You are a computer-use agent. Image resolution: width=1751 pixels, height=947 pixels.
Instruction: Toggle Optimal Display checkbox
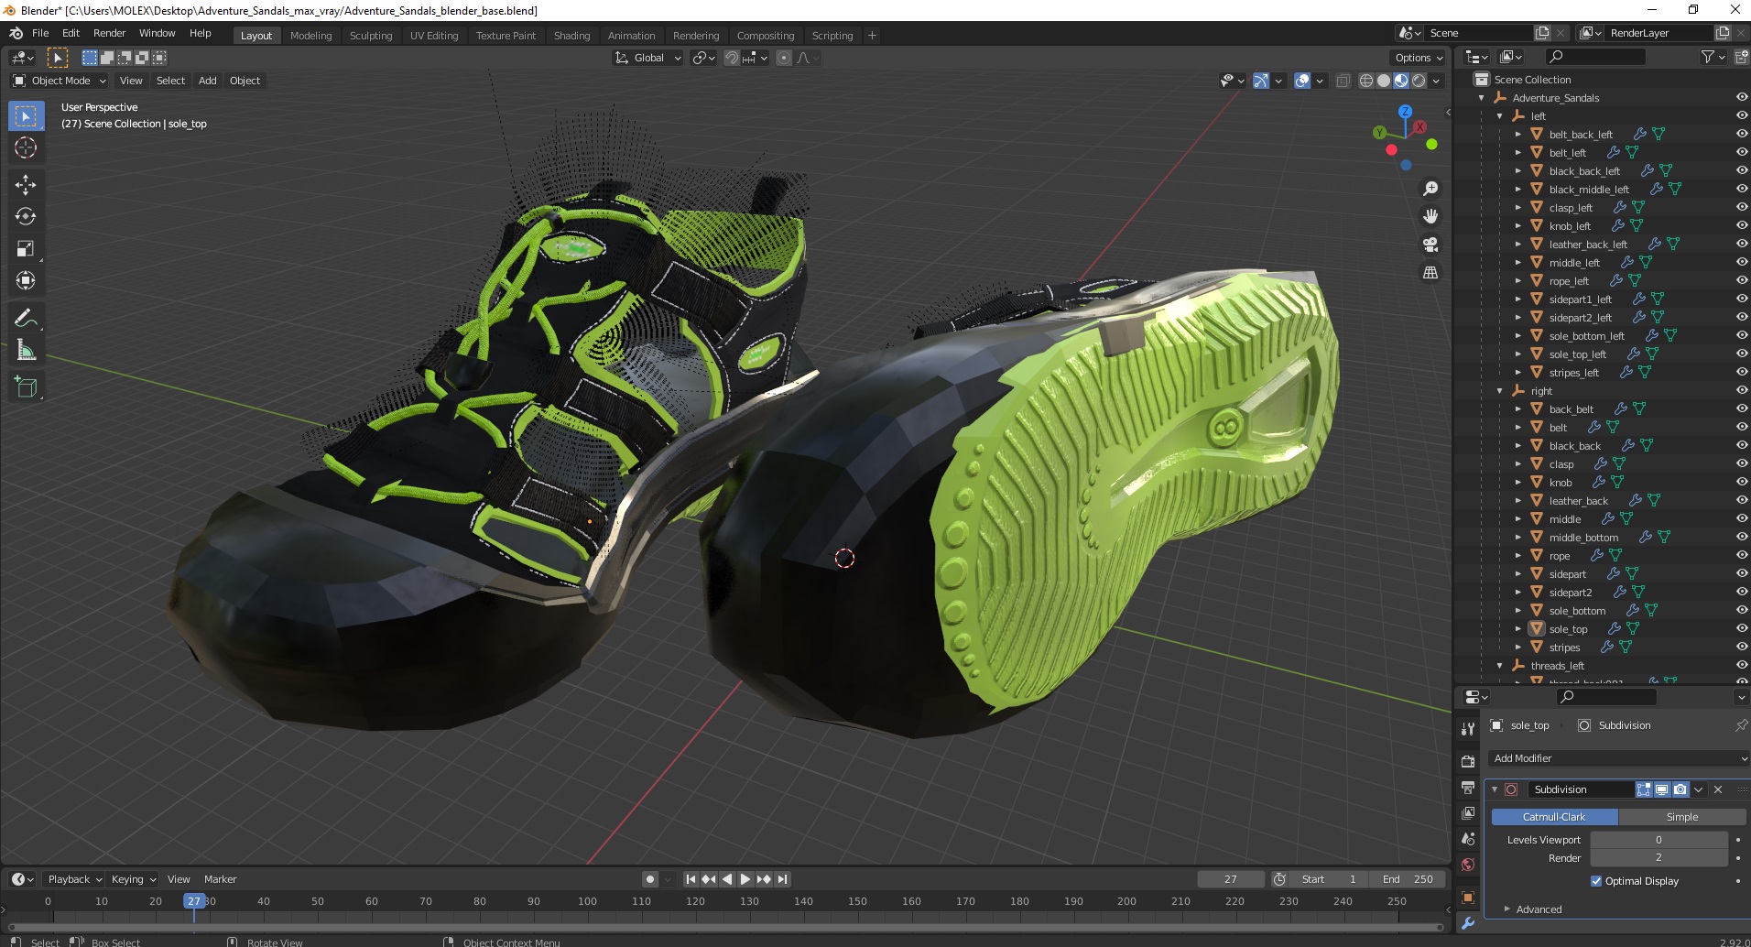point(1596,881)
